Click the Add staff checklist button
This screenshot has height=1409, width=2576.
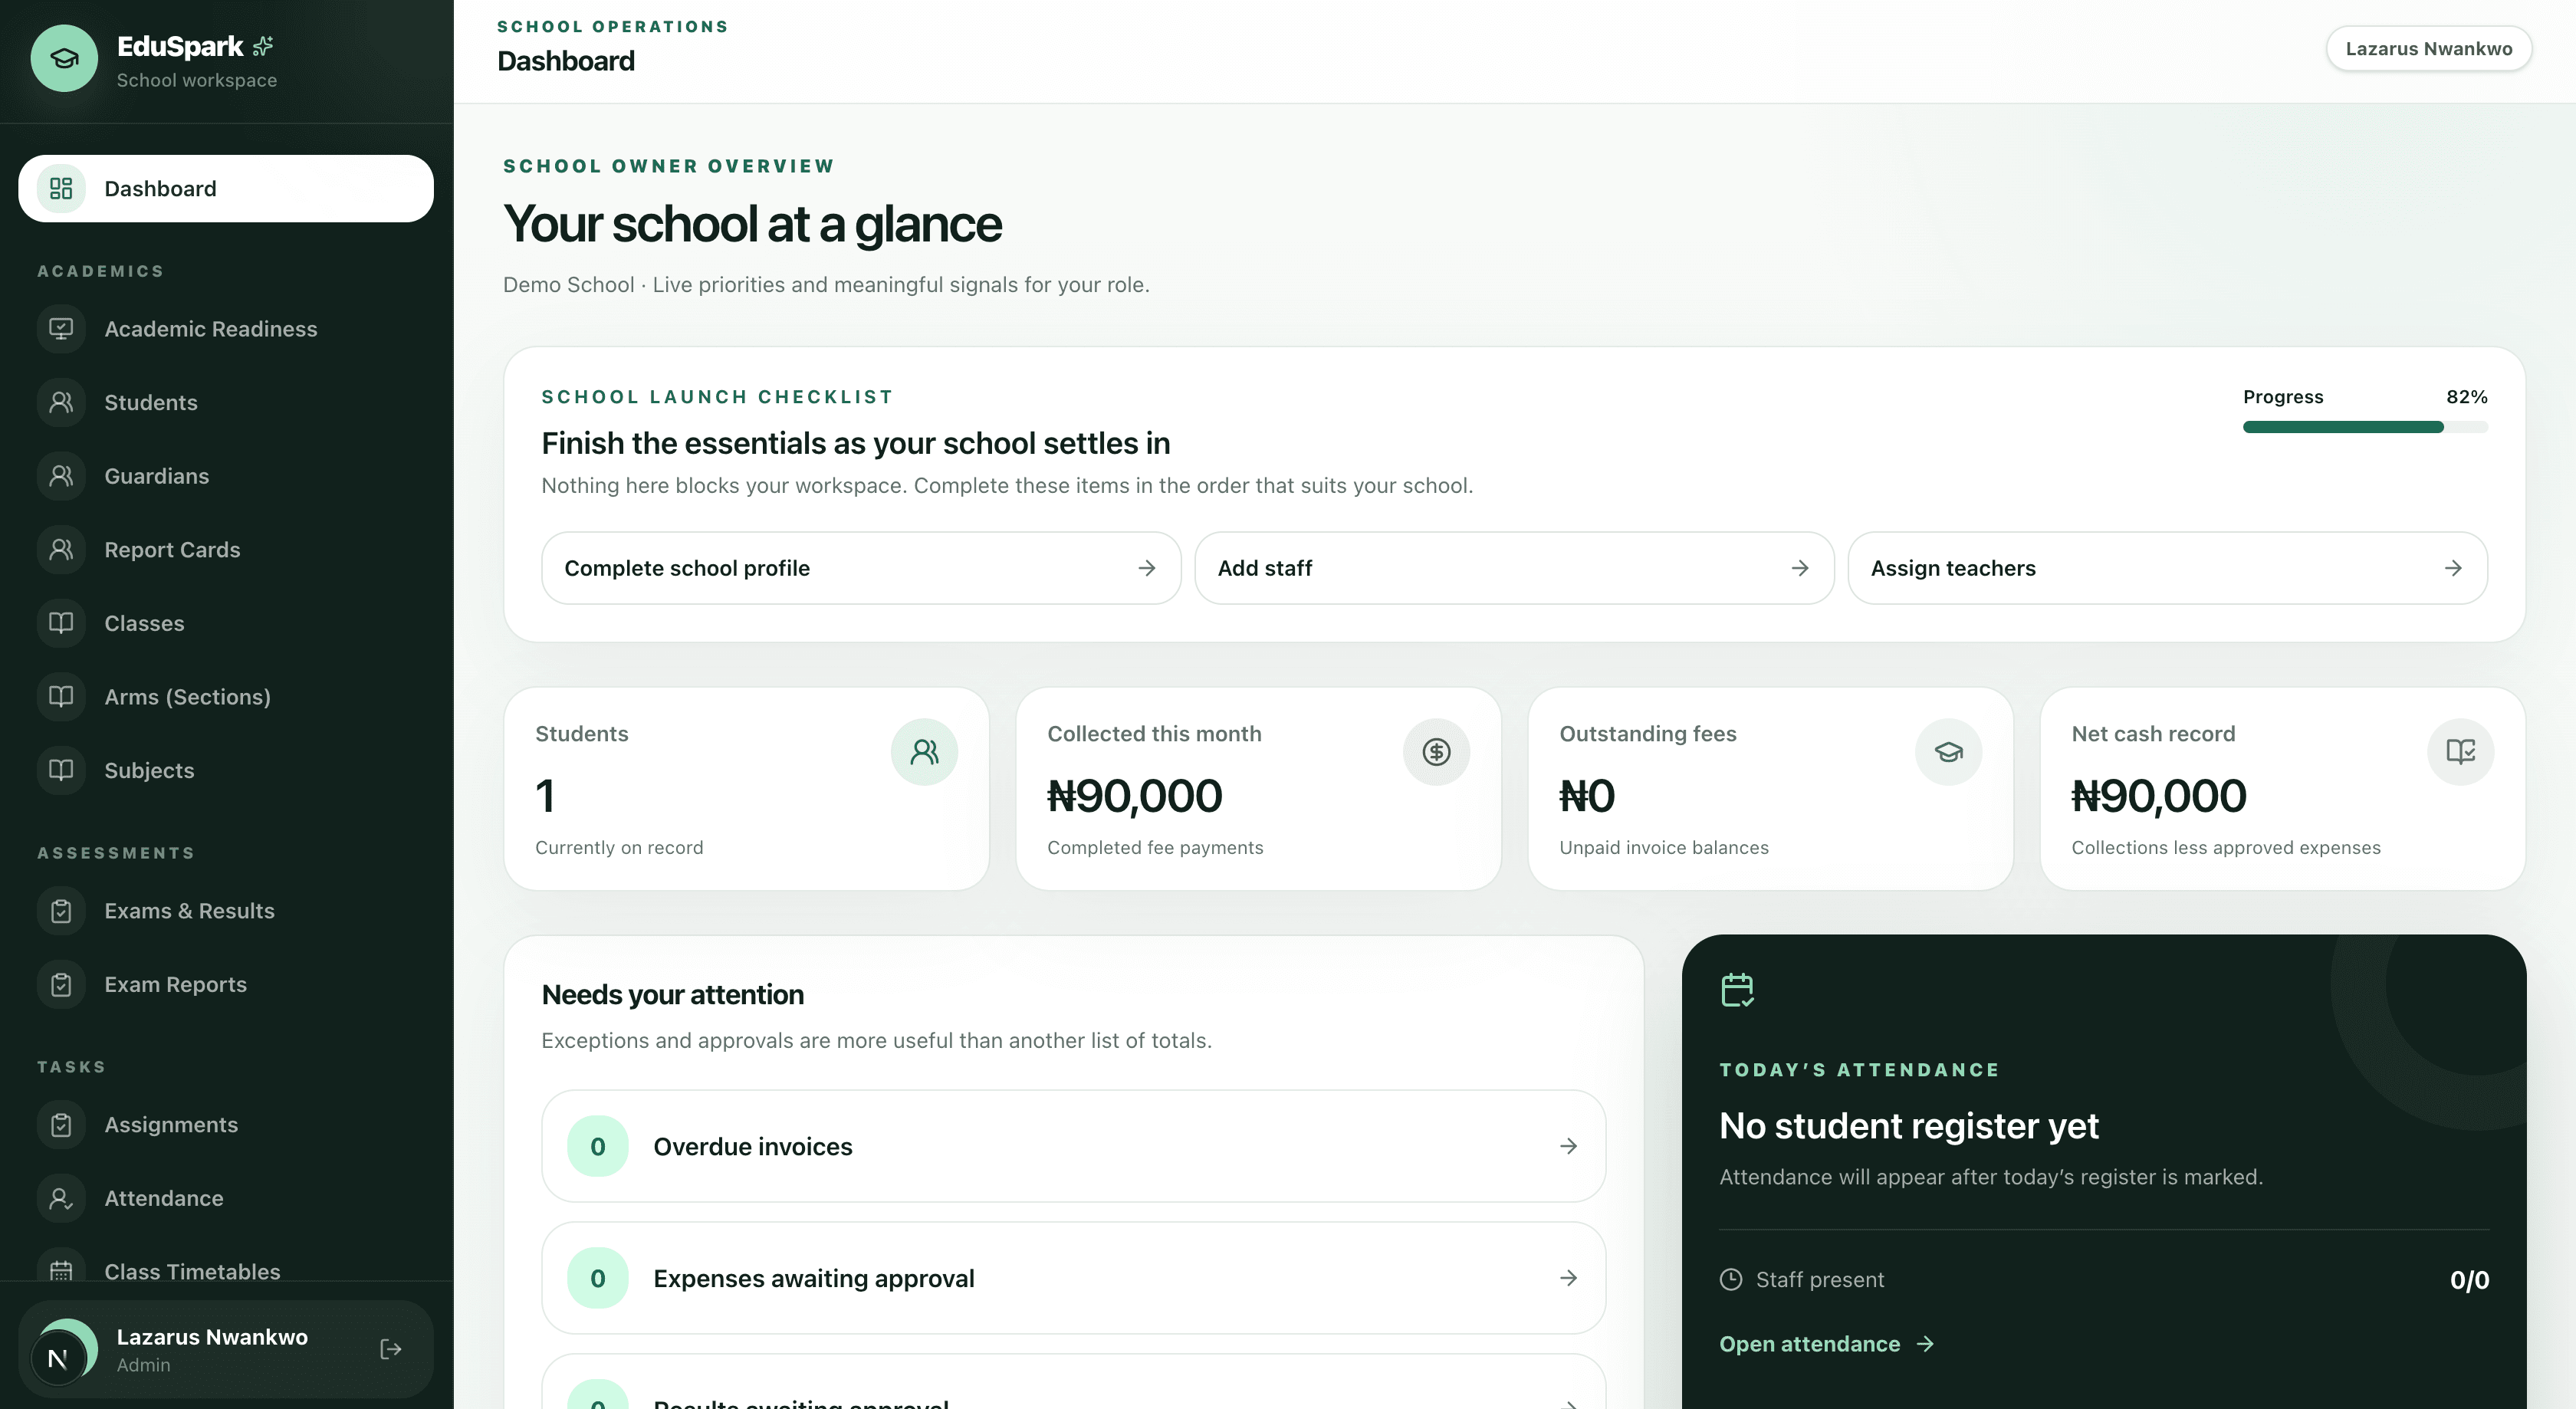(1514, 568)
